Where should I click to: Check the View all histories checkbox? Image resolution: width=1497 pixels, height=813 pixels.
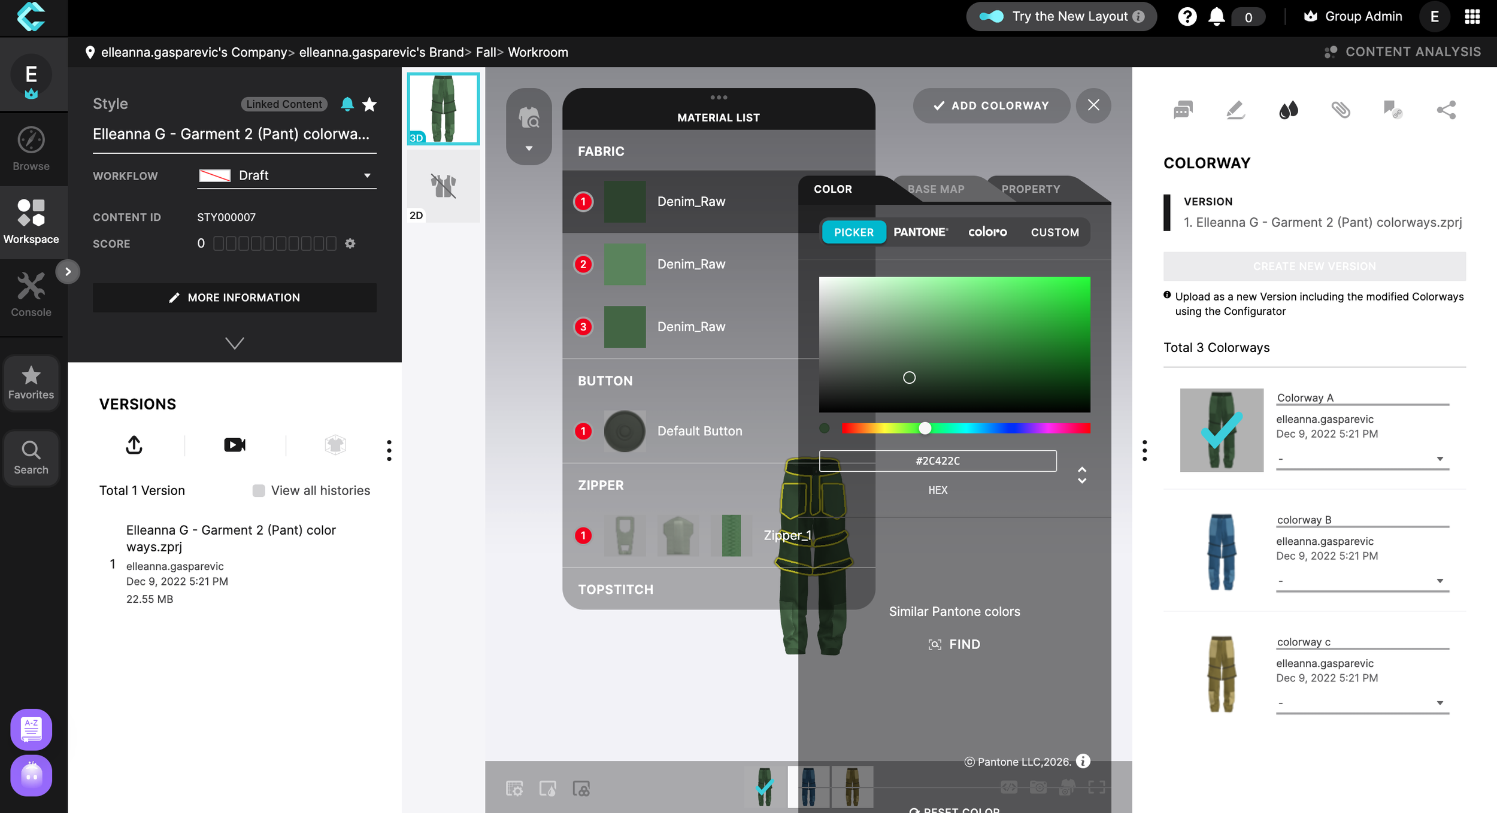[x=259, y=491]
